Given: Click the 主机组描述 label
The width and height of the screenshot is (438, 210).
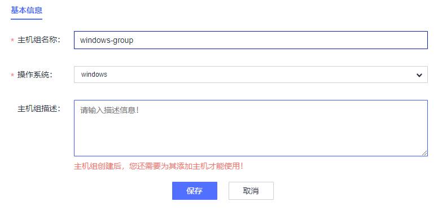Looking at the screenshot, I should click(39, 109).
